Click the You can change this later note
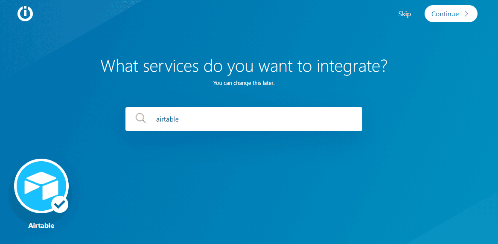Viewport: 498px width, 244px height. pyautogui.click(x=244, y=83)
